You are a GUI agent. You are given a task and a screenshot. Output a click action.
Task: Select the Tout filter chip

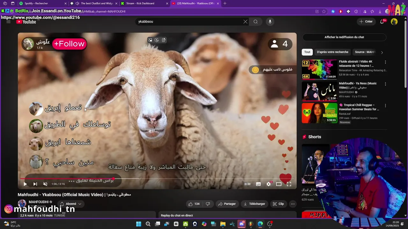(307, 52)
